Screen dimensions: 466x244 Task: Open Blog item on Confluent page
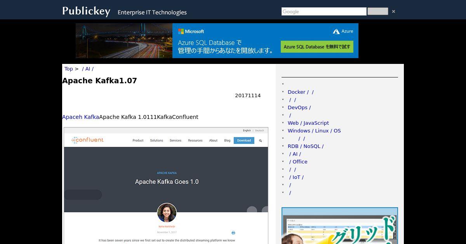(227, 141)
